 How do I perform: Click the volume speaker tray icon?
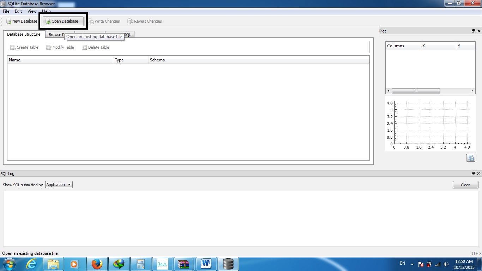pos(446,264)
